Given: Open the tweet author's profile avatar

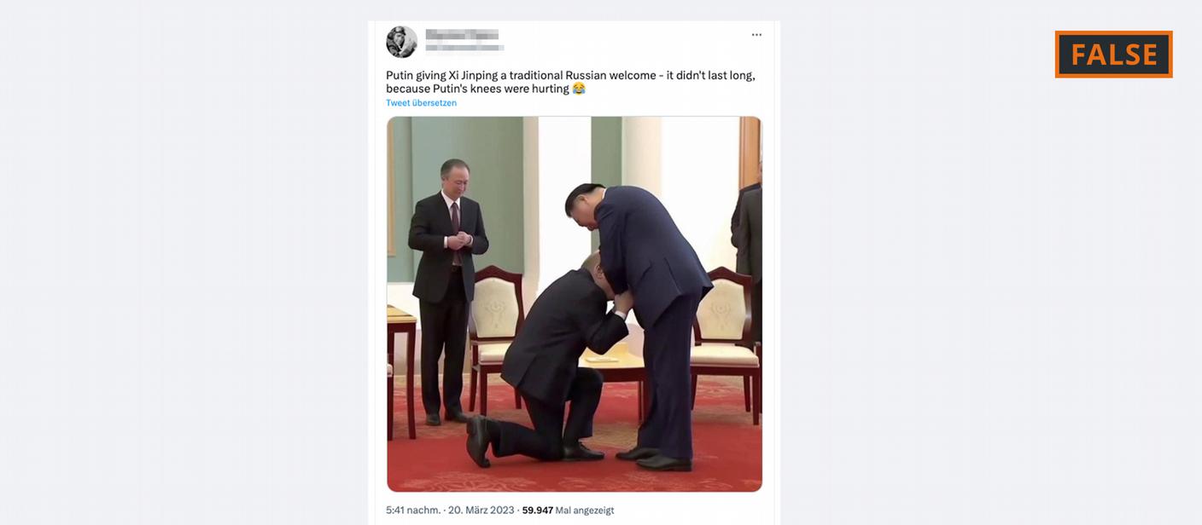Looking at the screenshot, I should pos(401,42).
